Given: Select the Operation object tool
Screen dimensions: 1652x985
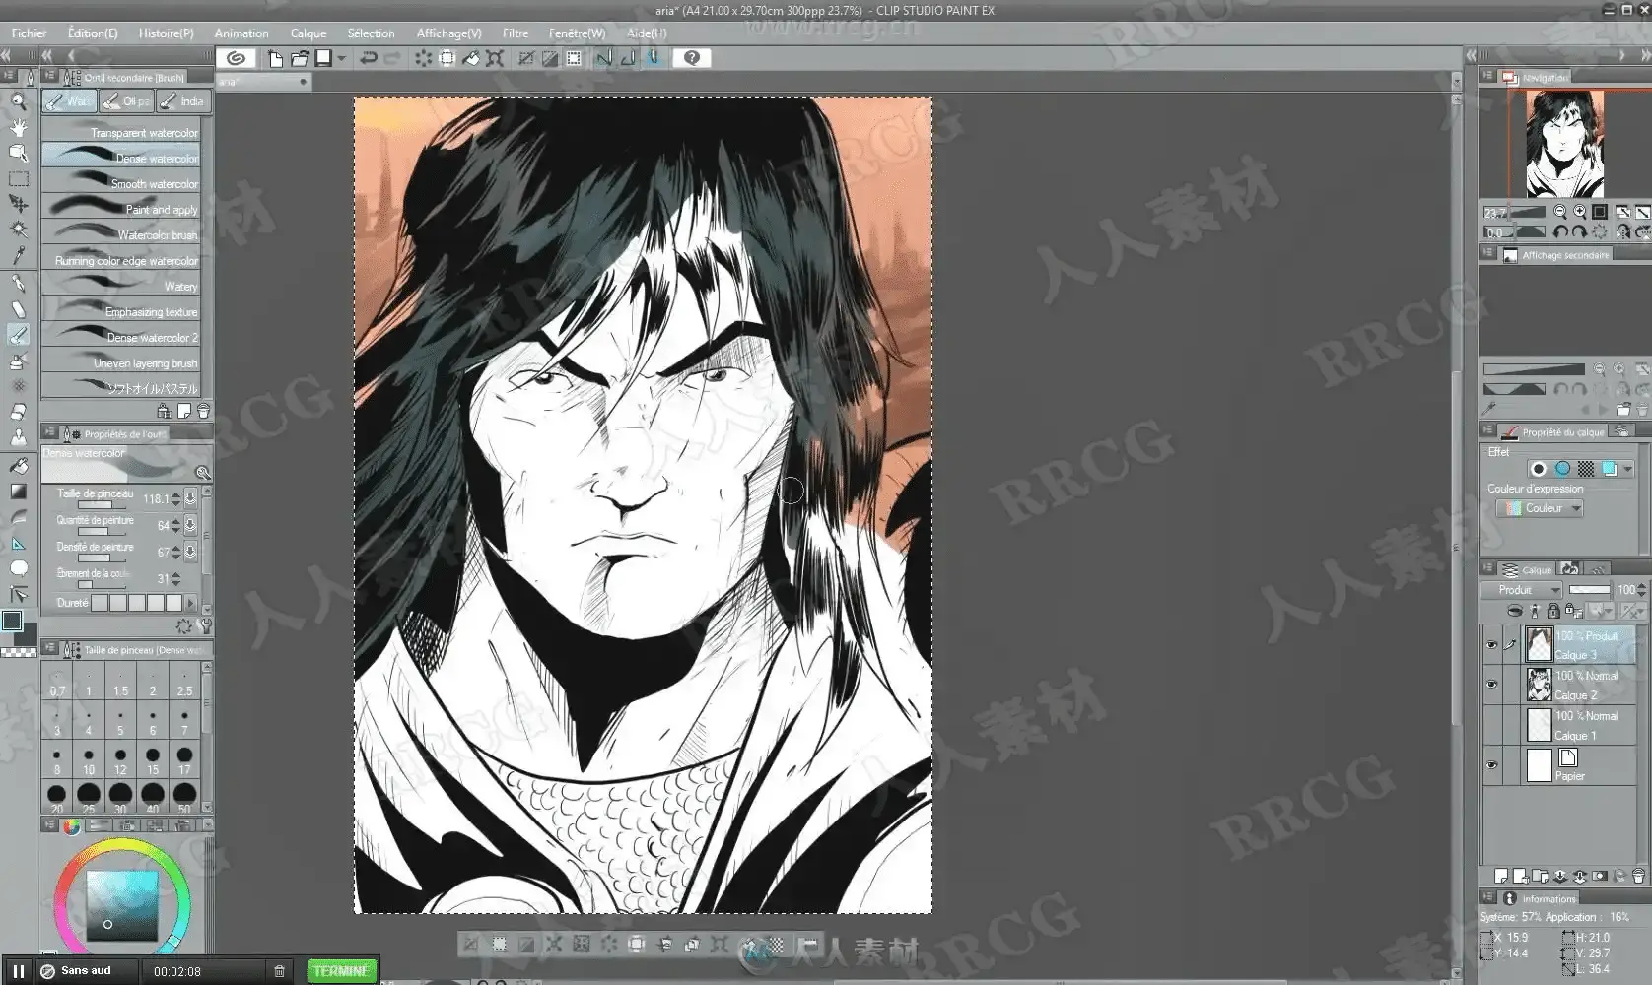Looking at the screenshot, I should click(18, 153).
